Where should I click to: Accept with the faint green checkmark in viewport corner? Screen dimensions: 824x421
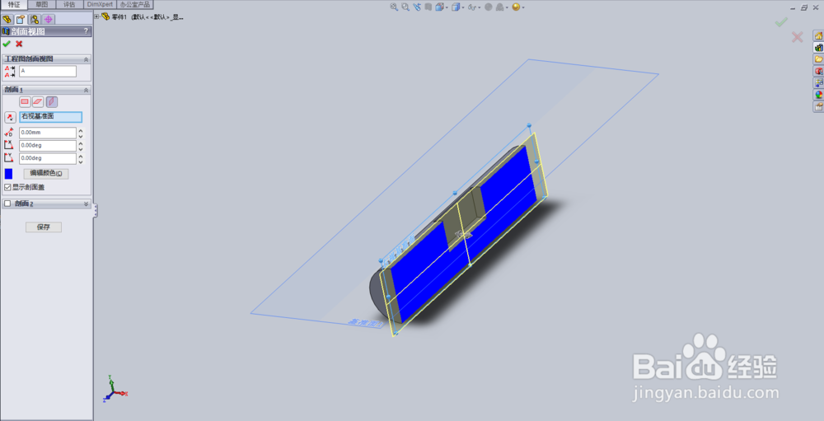[781, 22]
